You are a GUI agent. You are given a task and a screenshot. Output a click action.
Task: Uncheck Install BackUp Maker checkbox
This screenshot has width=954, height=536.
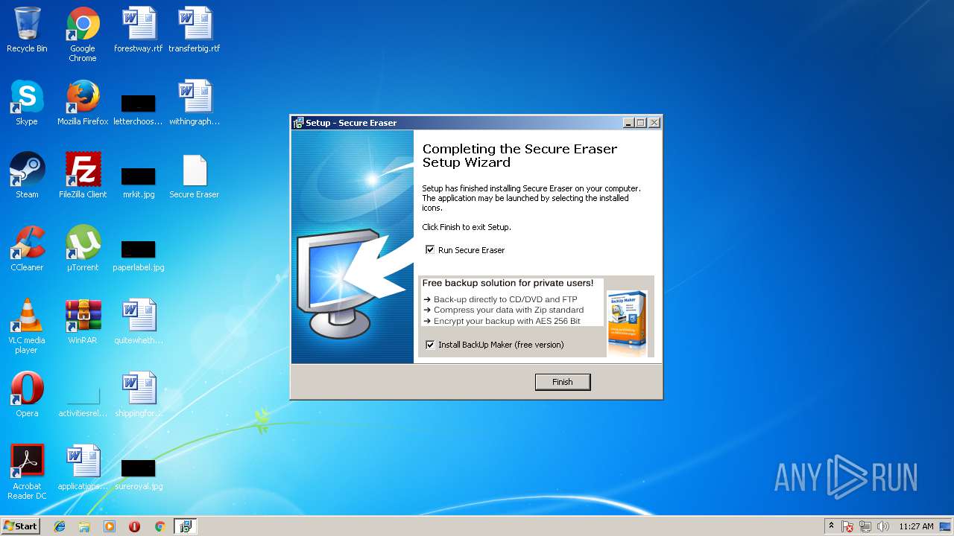430,345
